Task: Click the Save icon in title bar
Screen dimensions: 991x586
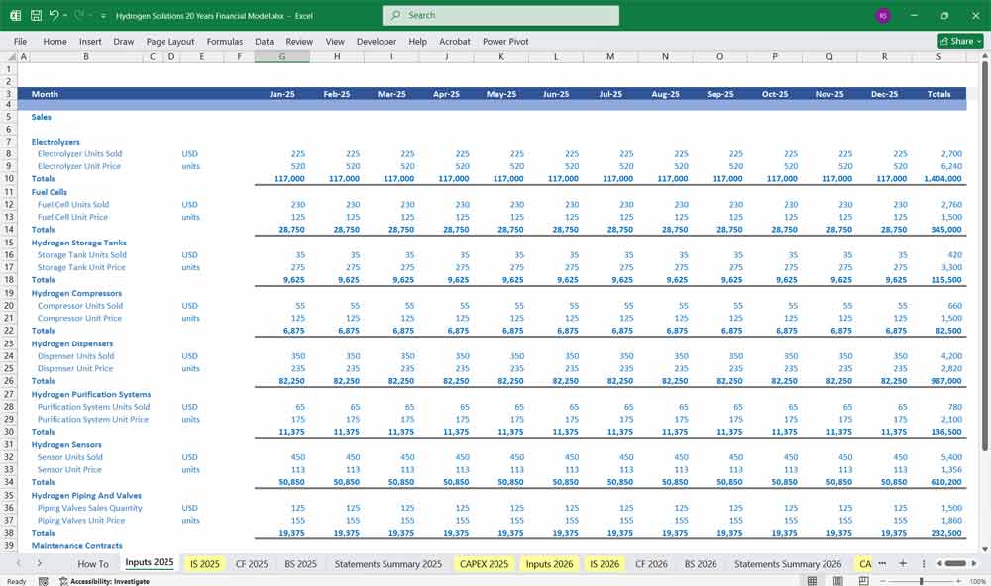Action: click(36, 16)
